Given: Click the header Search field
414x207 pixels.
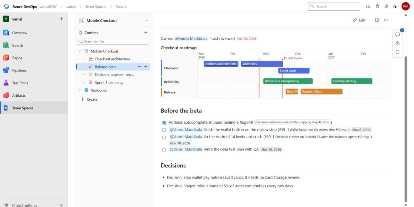Looking at the screenshot, I should point(334,6).
